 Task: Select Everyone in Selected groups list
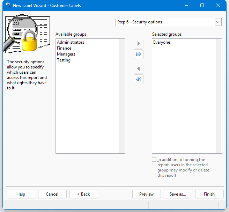(162, 42)
